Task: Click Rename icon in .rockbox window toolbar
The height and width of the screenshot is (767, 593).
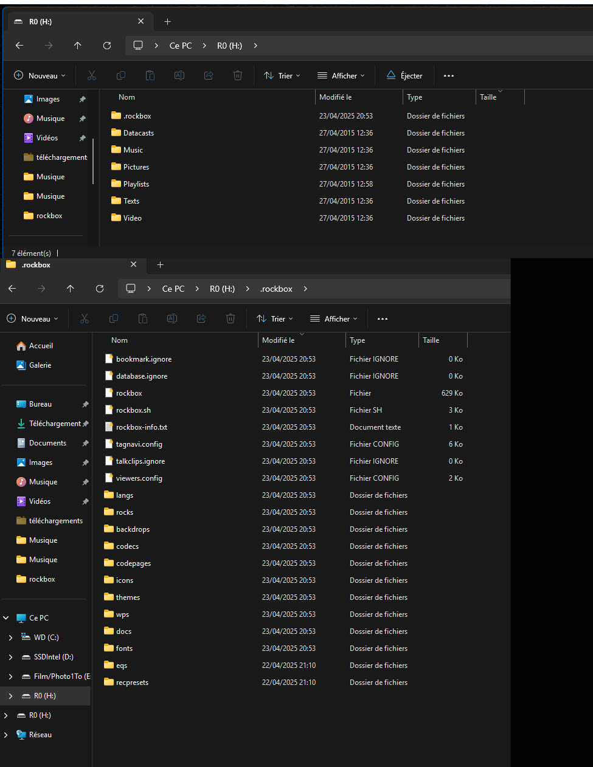Action: pos(172,318)
